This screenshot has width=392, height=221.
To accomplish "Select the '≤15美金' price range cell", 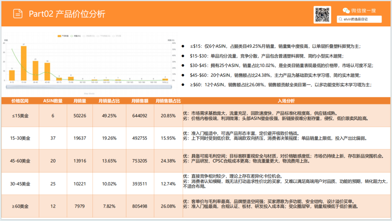I will tap(20, 116).
